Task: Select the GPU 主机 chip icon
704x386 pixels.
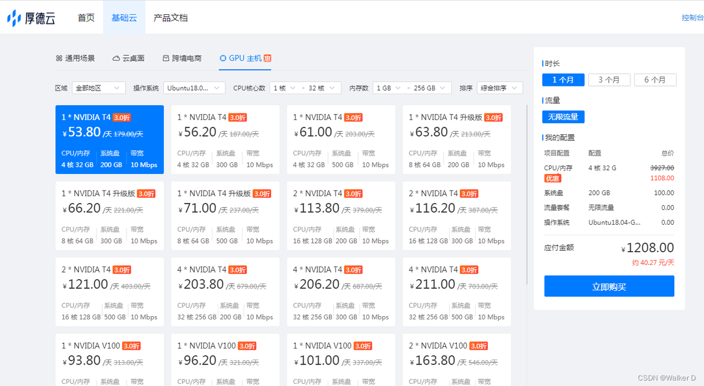Action: (223, 58)
